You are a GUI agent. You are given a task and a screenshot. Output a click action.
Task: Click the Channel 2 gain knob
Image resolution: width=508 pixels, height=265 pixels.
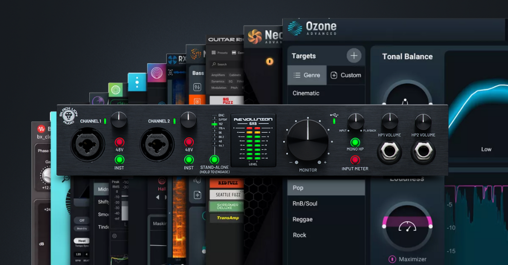(188, 120)
